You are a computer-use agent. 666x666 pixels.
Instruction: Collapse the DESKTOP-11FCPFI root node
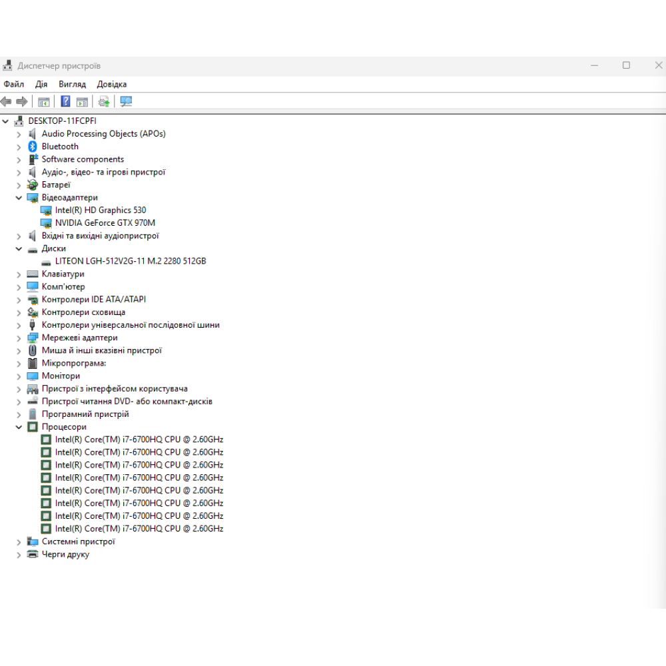(6, 121)
